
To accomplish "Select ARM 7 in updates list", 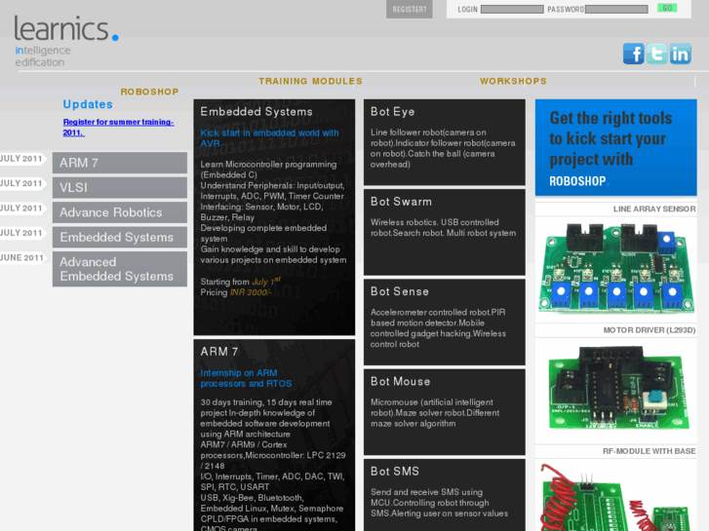I will click(119, 163).
